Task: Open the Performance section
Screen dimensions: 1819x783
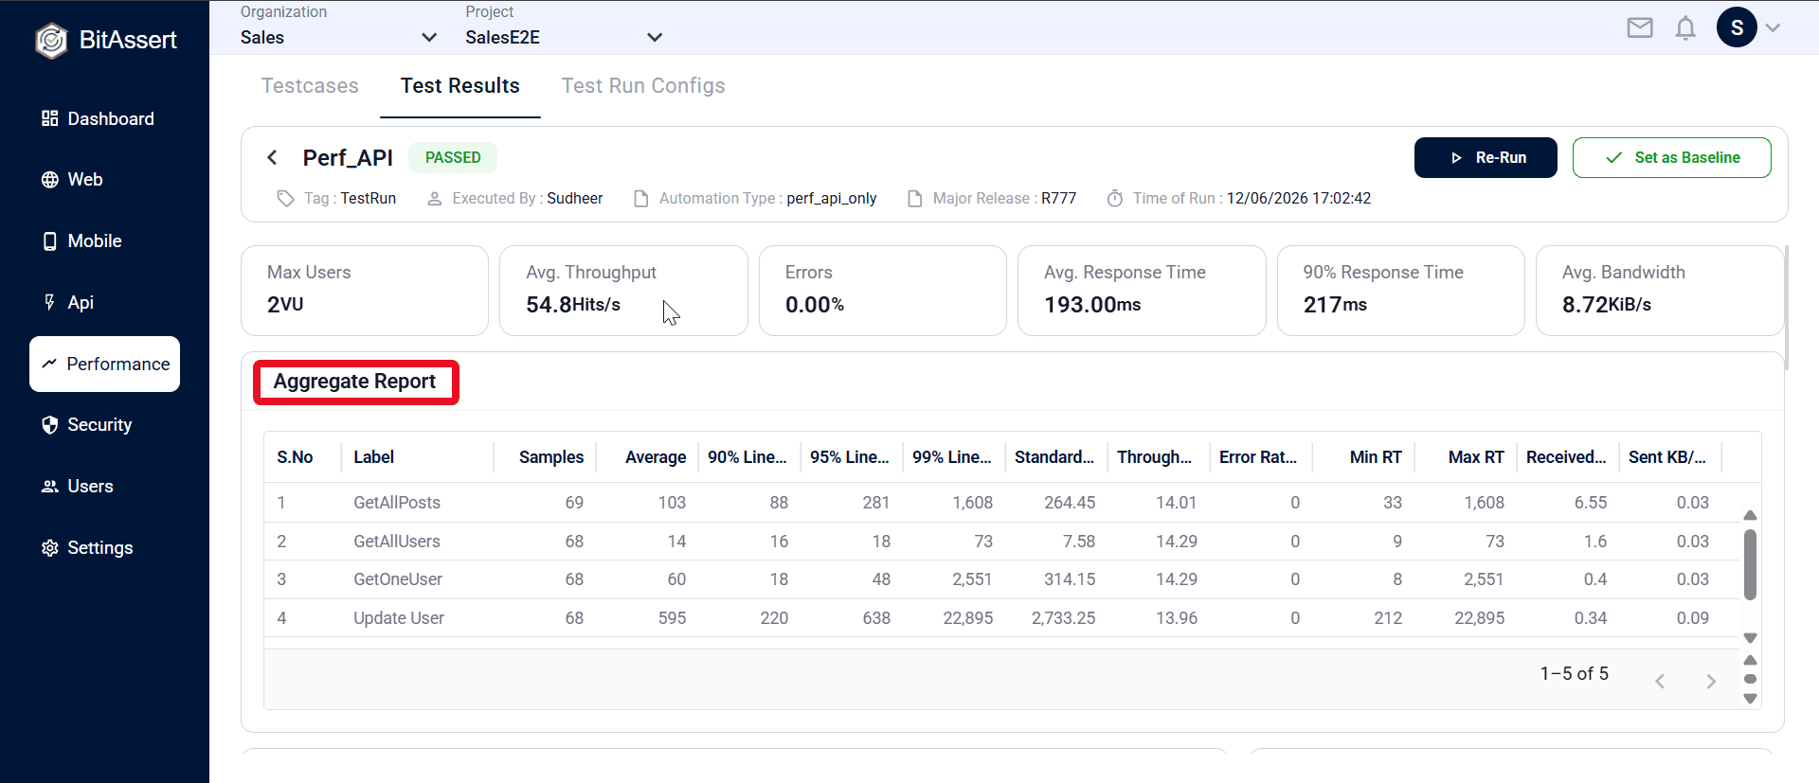Action: click(104, 365)
